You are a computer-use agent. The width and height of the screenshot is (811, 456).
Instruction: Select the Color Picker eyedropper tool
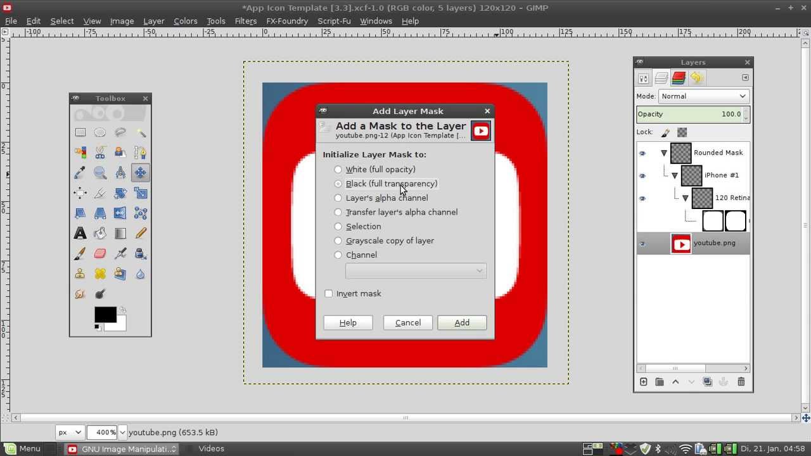80,173
